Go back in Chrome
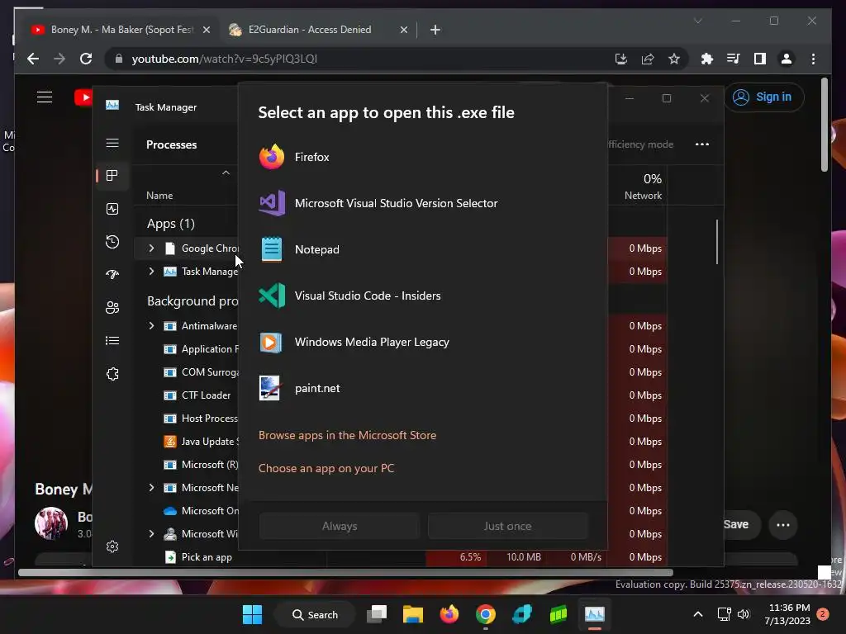Image resolution: width=846 pixels, height=634 pixels. [33, 59]
